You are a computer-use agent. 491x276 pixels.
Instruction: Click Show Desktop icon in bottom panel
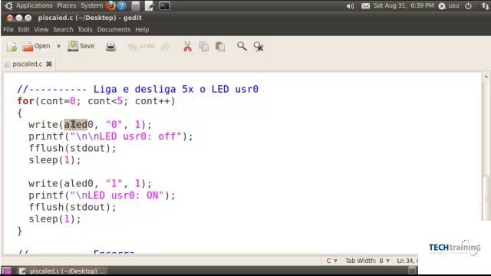[x=6, y=271]
